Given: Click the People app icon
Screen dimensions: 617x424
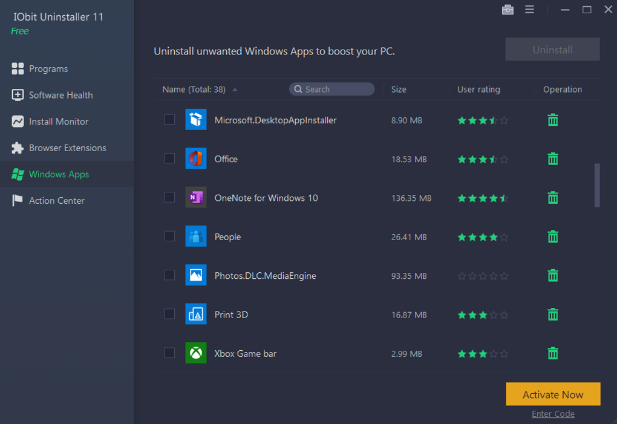Looking at the screenshot, I should point(196,236).
